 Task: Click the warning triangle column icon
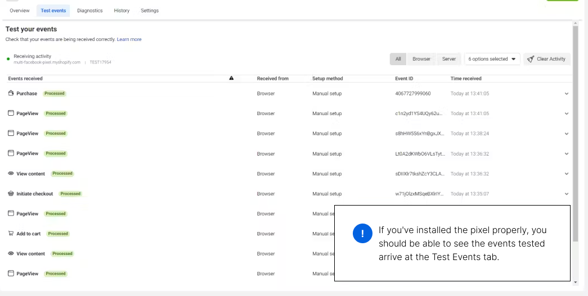(231, 79)
